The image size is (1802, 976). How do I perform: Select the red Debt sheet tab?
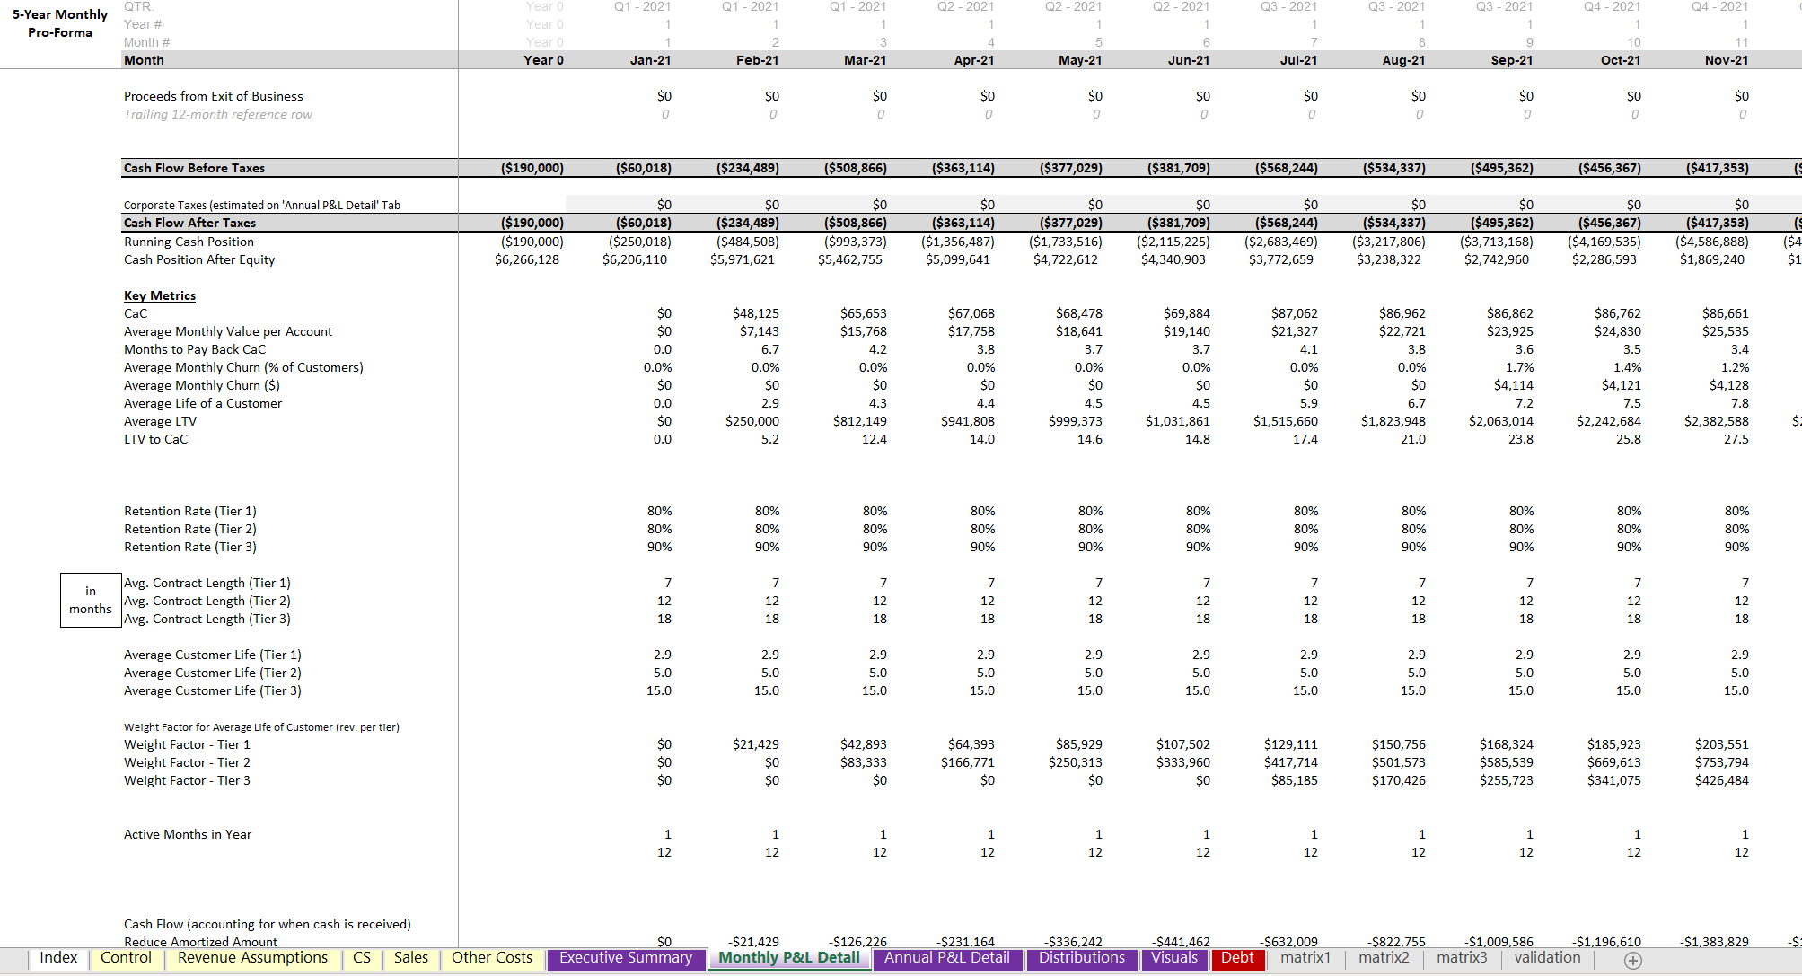point(1238,959)
